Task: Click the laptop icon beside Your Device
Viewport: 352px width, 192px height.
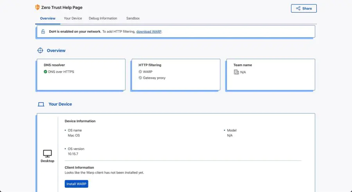Action: 41,104
